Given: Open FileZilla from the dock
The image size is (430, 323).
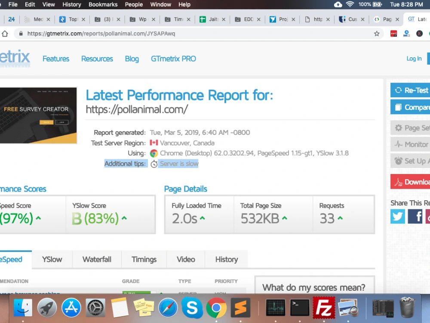Looking at the screenshot, I should click(324, 307).
